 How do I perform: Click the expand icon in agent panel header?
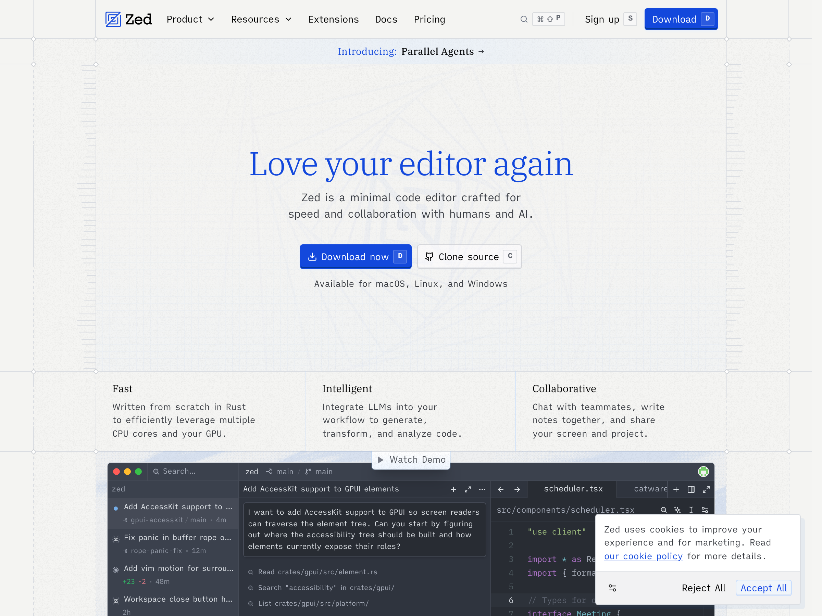468,489
